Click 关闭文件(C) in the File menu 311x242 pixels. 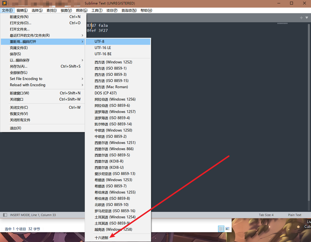tap(43, 107)
